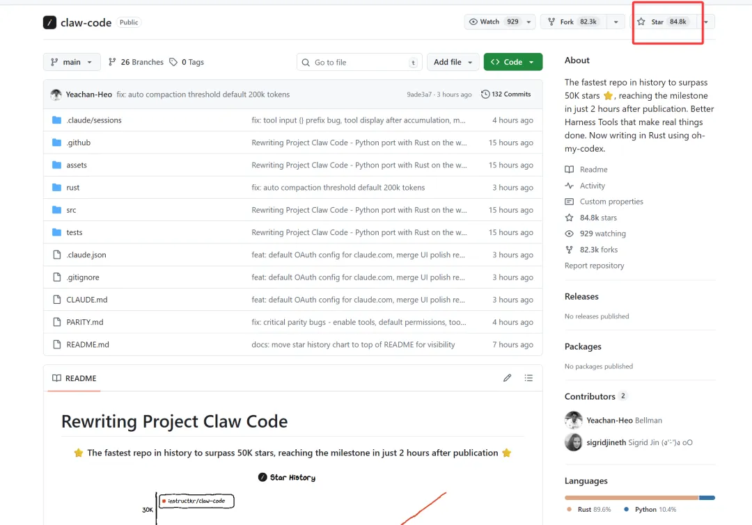Open the assets folder
The image size is (752, 525).
(x=77, y=165)
